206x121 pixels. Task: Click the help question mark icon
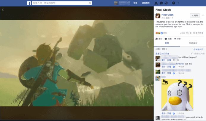(x=174, y=3)
